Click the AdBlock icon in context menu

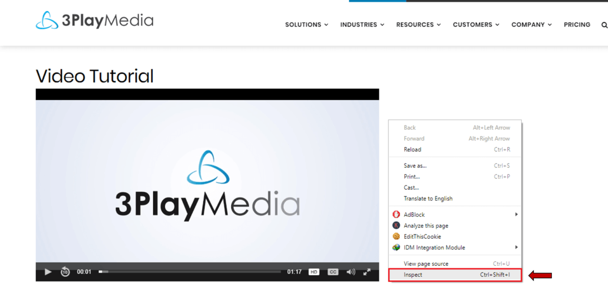[396, 214]
